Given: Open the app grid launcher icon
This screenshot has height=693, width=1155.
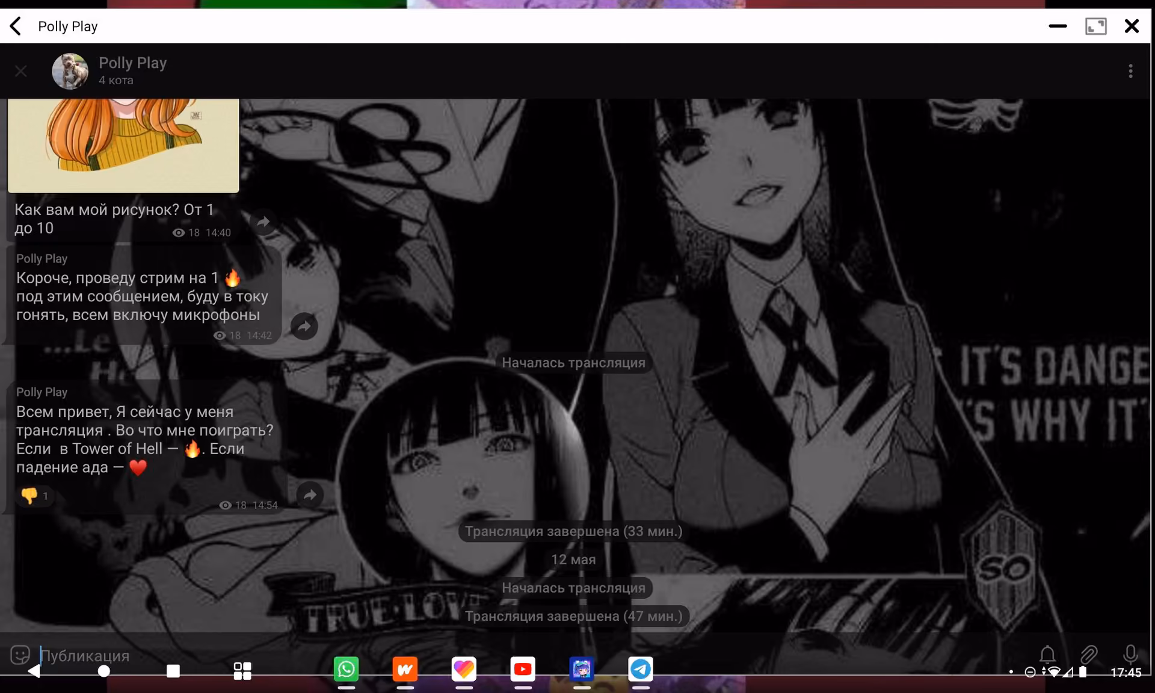Looking at the screenshot, I should (x=242, y=671).
